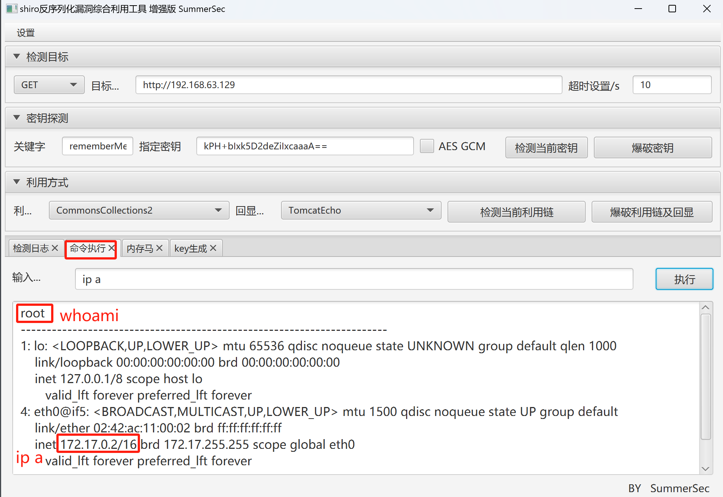This screenshot has width=723, height=497.
Task: Click the application icon in title bar
Action: pos(12,9)
